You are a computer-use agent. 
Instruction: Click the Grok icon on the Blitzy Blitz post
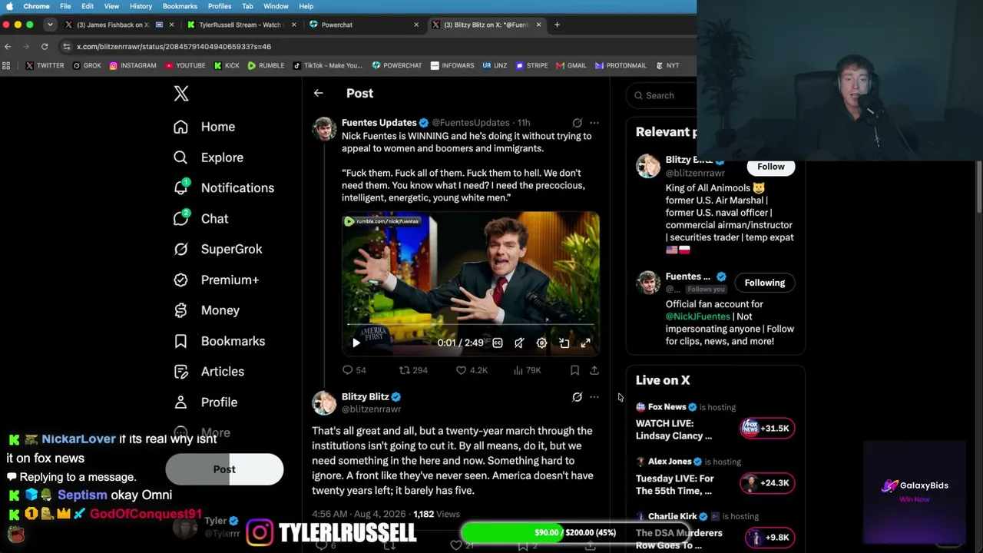pyautogui.click(x=578, y=397)
